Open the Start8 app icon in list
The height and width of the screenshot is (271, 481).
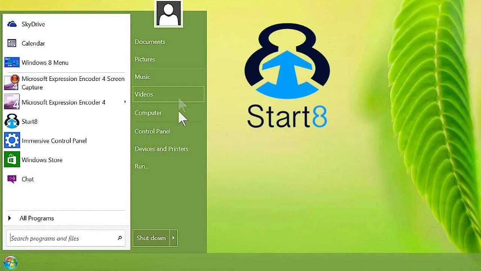[12, 121]
